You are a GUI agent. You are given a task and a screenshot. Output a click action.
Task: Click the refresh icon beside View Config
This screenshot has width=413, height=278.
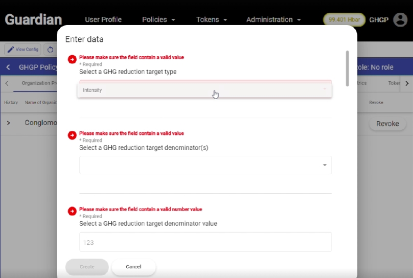50,50
